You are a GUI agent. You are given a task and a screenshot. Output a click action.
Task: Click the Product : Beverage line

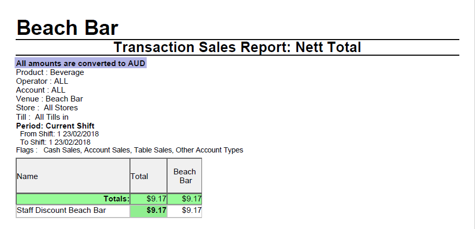[50, 72]
